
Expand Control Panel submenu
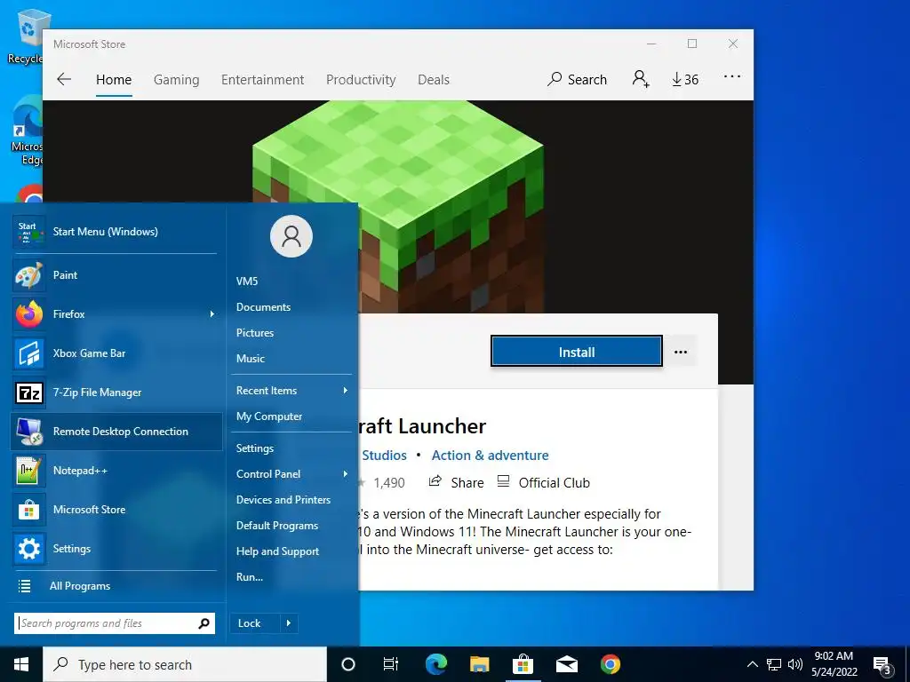(346, 474)
